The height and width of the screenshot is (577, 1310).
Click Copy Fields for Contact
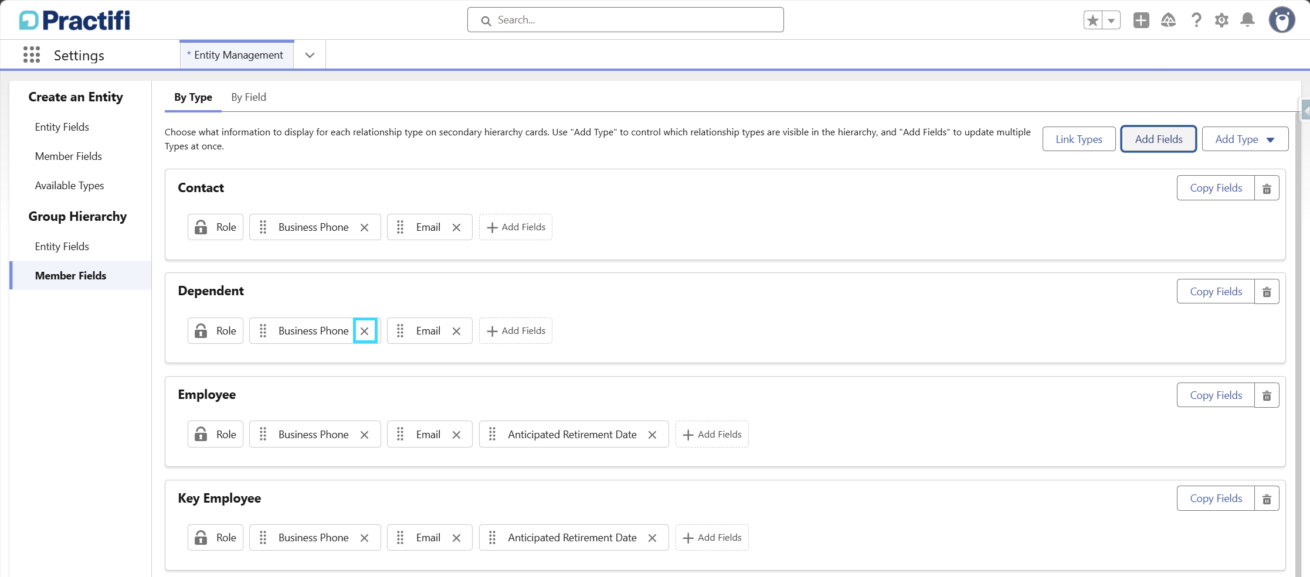[1216, 188]
